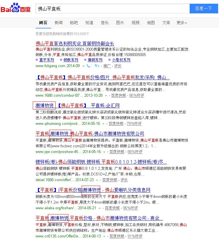Open 百度快照 for the 1688.com/combo result
The width and height of the screenshot is (219, 242).
tap(119, 95)
